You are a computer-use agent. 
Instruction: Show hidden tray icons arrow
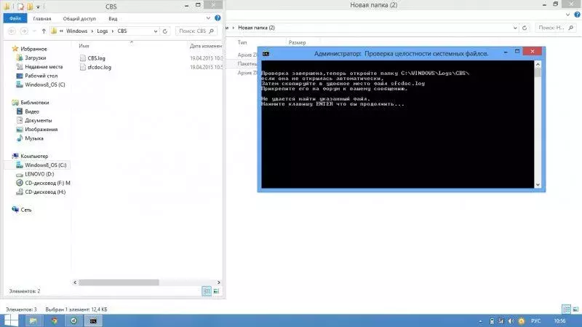pyautogui.click(x=481, y=320)
